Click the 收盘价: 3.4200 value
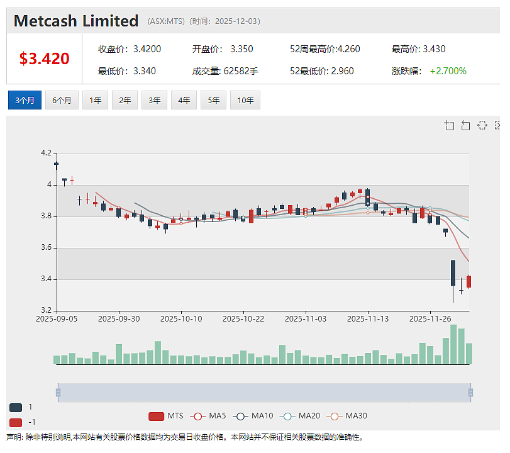Screen dimensions: 510x453 tap(130, 49)
